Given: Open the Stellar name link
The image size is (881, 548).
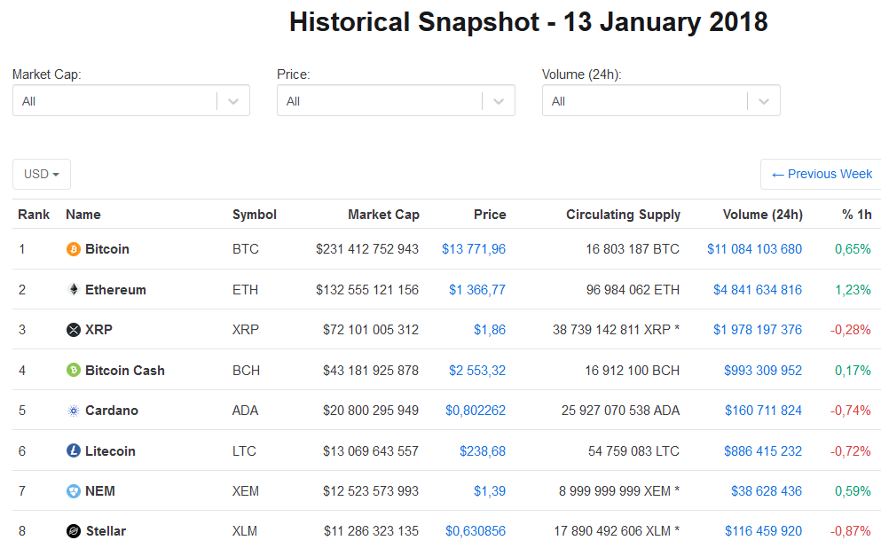Looking at the screenshot, I should [x=106, y=530].
